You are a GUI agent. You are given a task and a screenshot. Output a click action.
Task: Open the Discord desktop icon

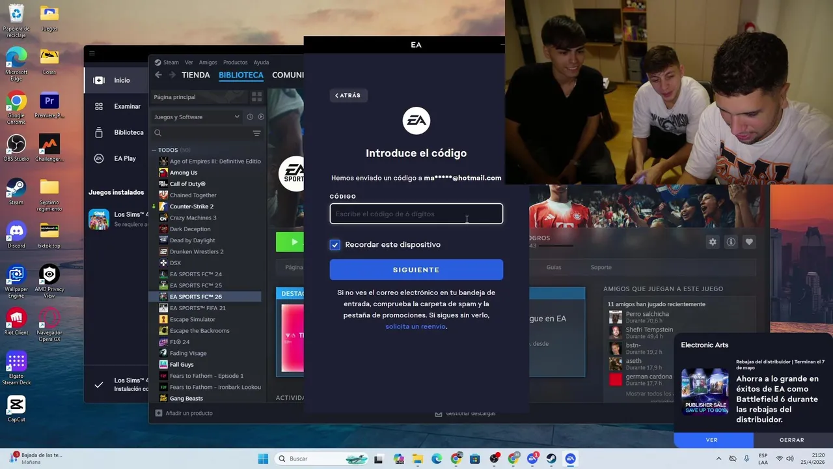(x=16, y=234)
